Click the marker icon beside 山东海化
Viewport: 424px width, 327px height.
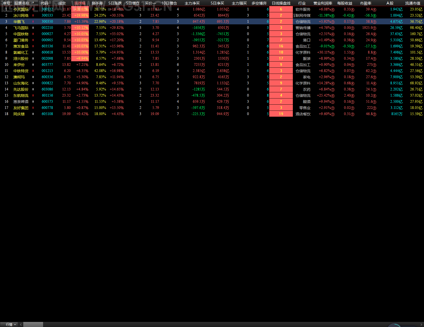click(33, 83)
